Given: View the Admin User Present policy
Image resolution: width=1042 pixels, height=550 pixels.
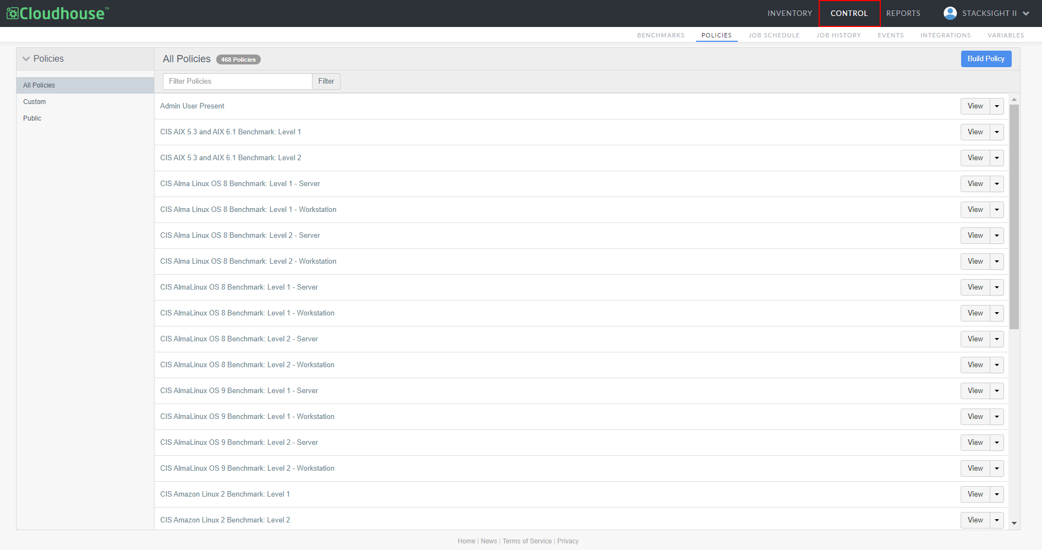Looking at the screenshot, I should (975, 106).
